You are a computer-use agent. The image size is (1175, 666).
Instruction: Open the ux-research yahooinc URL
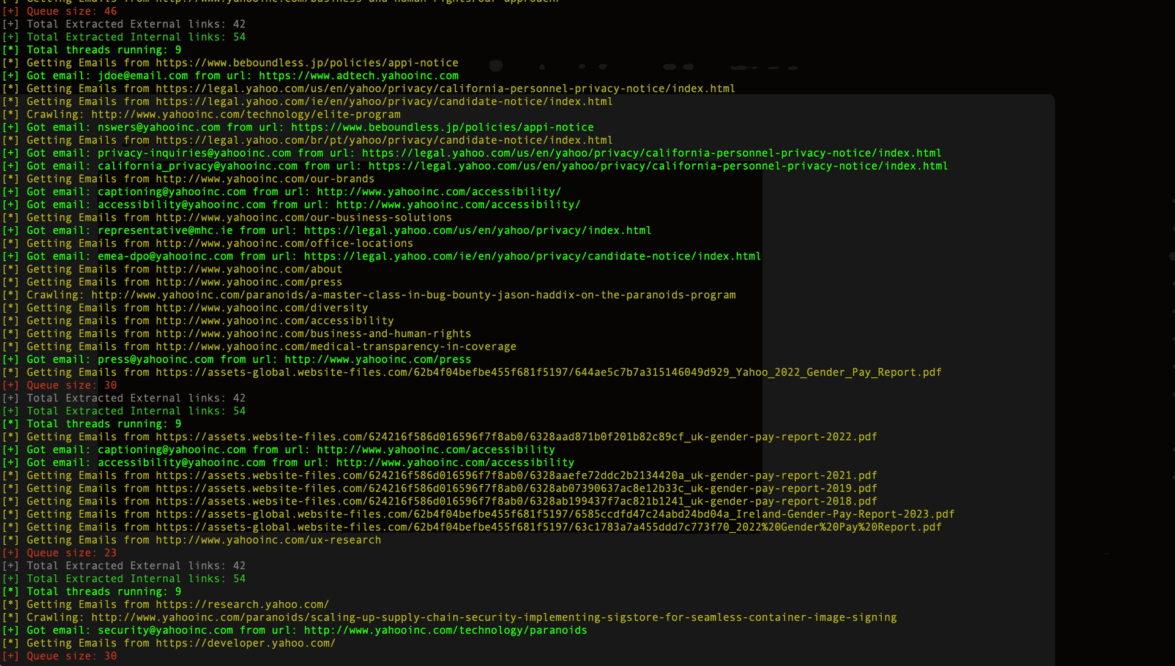point(268,541)
